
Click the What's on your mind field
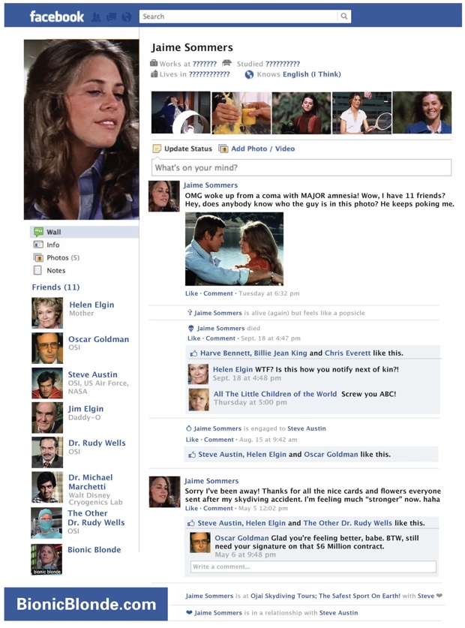[x=301, y=167]
